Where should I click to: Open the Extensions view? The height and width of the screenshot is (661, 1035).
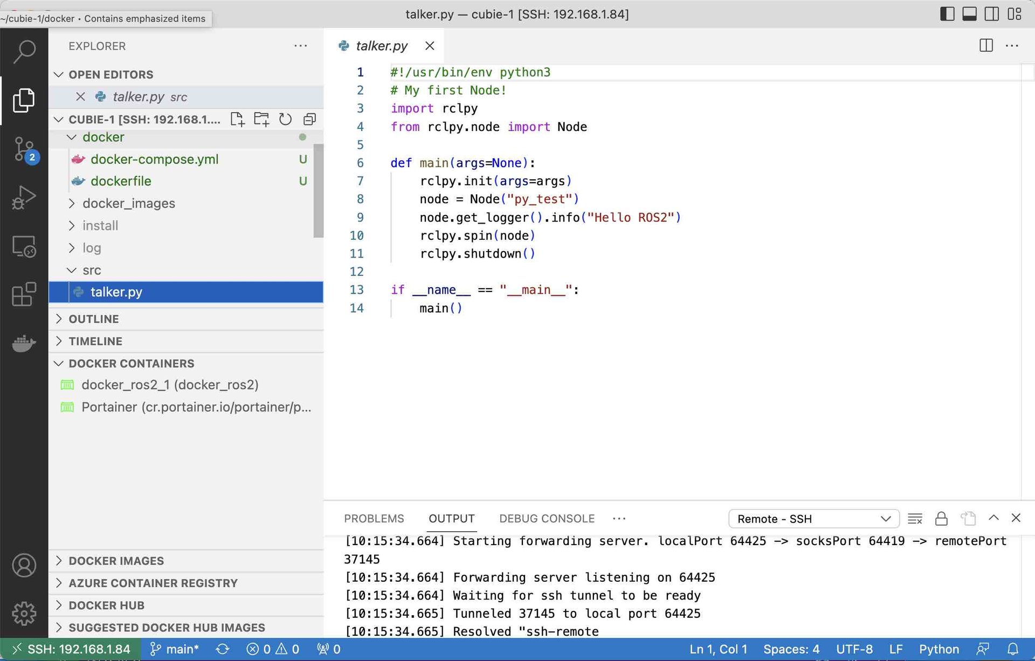24,294
